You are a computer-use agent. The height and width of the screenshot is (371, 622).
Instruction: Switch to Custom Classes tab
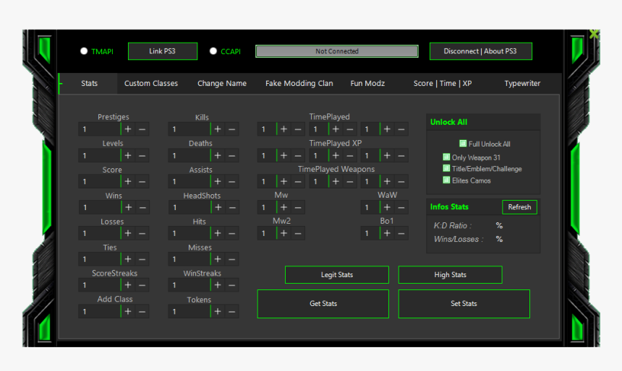tap(151, 84)
